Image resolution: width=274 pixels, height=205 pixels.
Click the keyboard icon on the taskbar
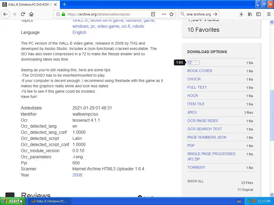(239, 201)
